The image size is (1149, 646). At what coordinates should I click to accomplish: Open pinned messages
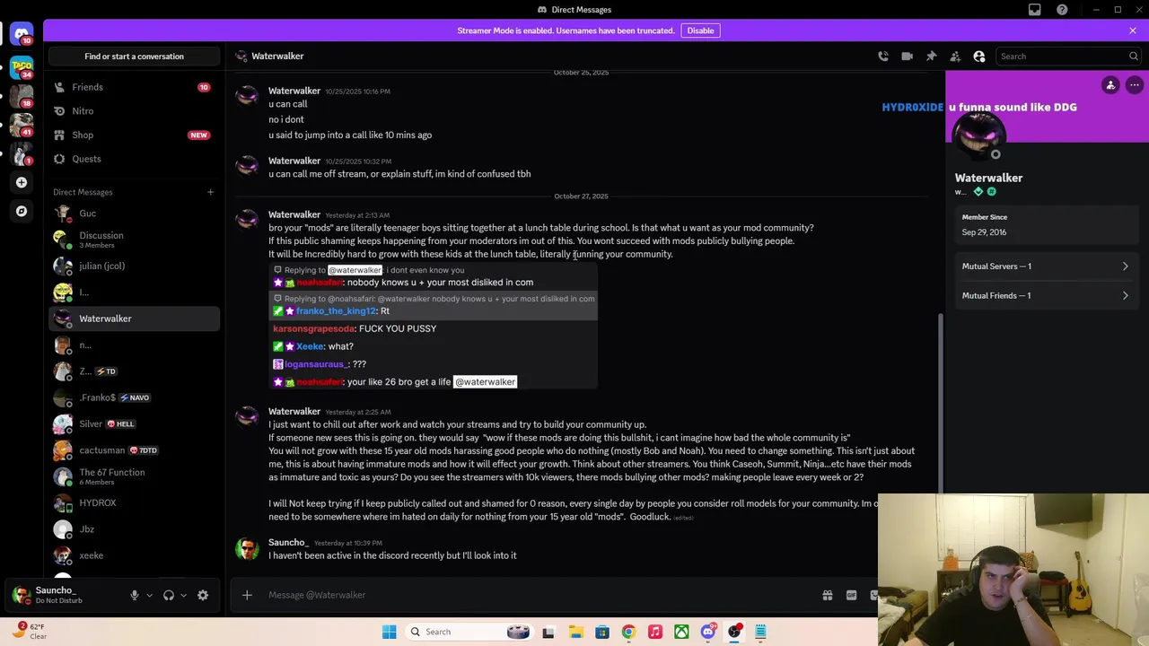(931, 57)
